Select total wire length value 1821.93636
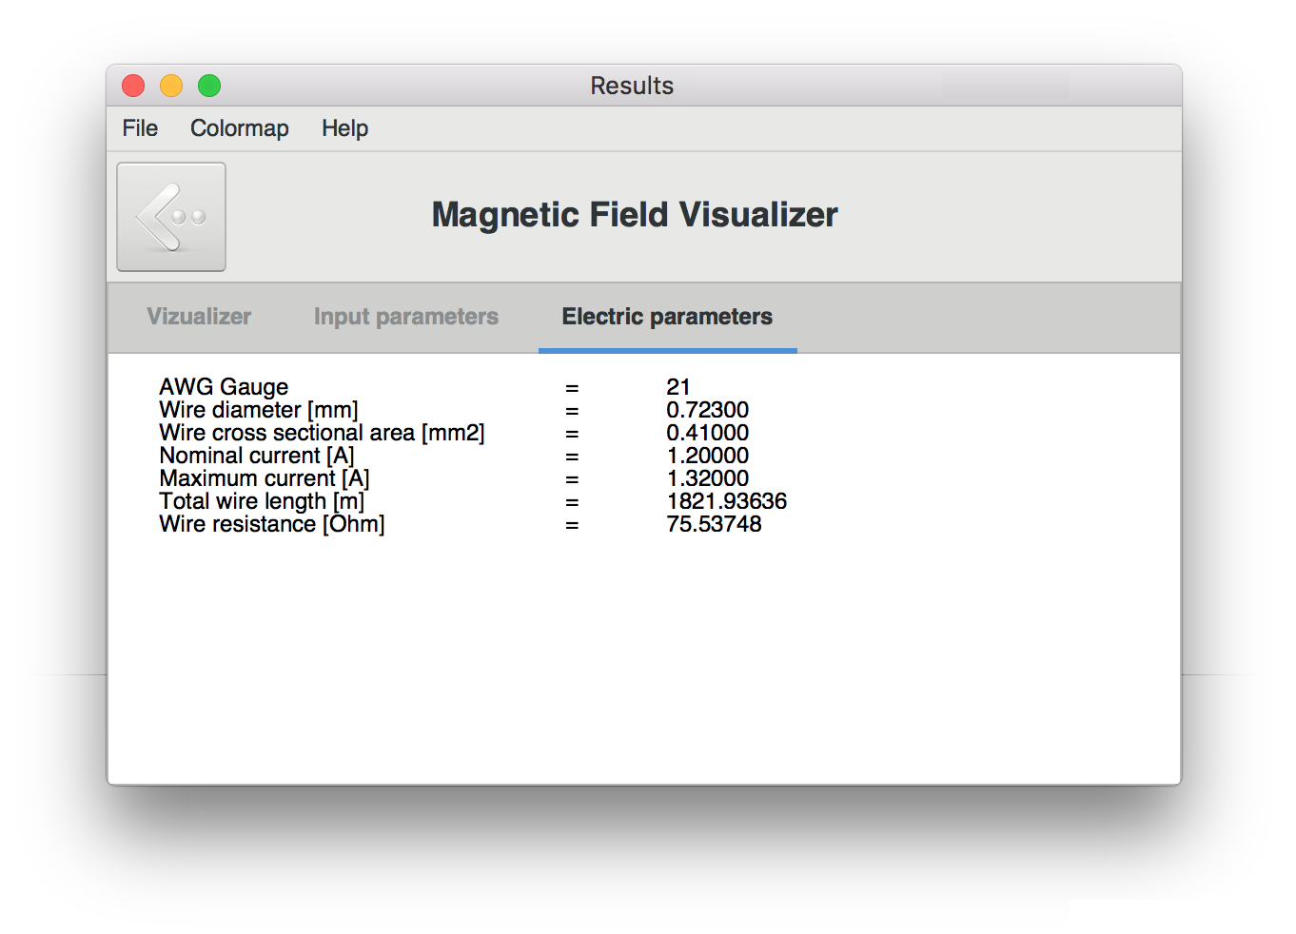1296x934 pixels. 726,501
